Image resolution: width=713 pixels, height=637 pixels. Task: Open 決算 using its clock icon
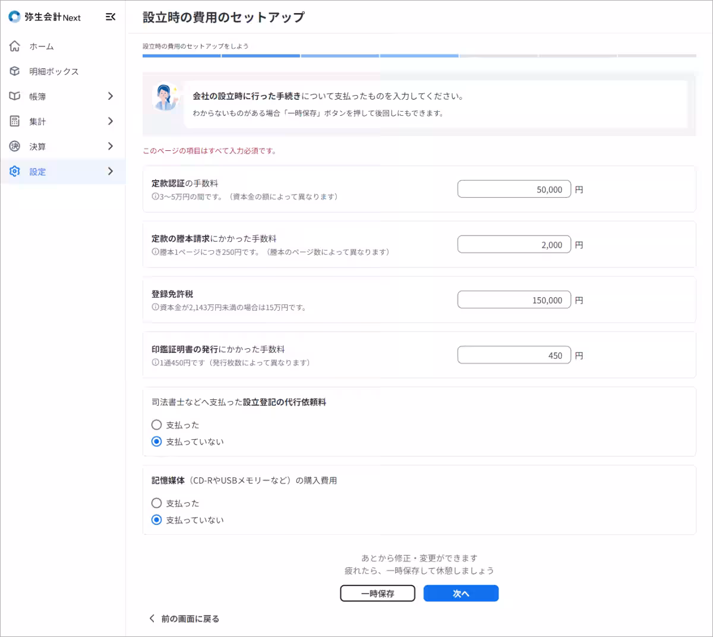pos(14,146)
